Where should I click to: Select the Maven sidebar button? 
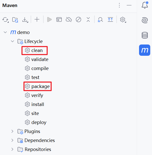145,50
